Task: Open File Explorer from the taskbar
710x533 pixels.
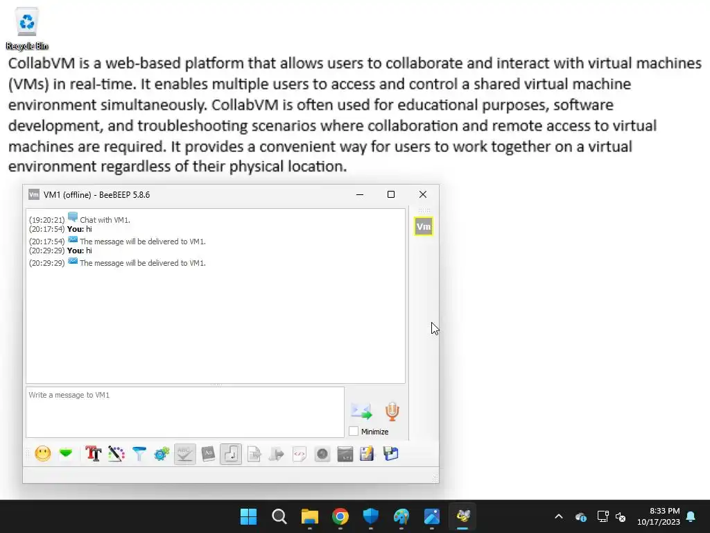Action: coord(310,516)
